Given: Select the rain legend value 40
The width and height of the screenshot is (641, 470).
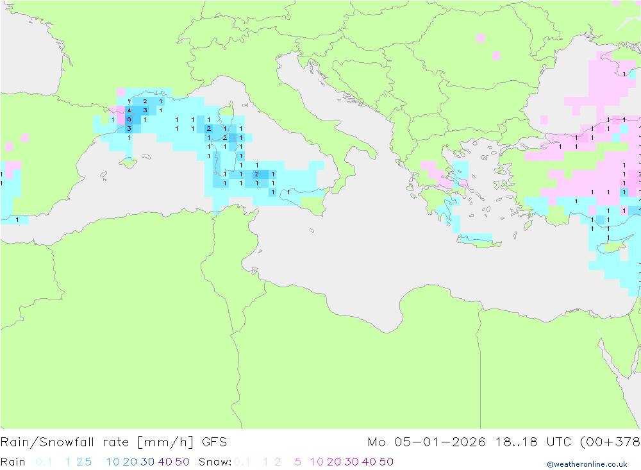Looking at the screenshot, I should tap(165, 462).
